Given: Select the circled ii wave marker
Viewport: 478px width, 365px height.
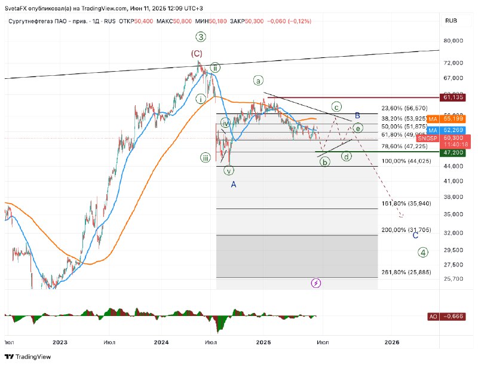Looking at the screenshot, I should [x=215, y=68].
